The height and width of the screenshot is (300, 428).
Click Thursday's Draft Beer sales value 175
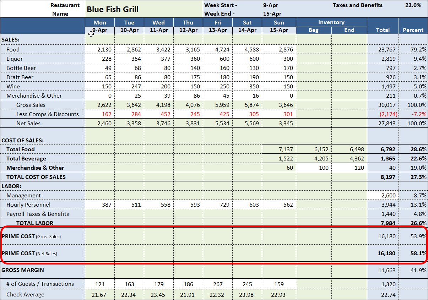pos(188,77)
